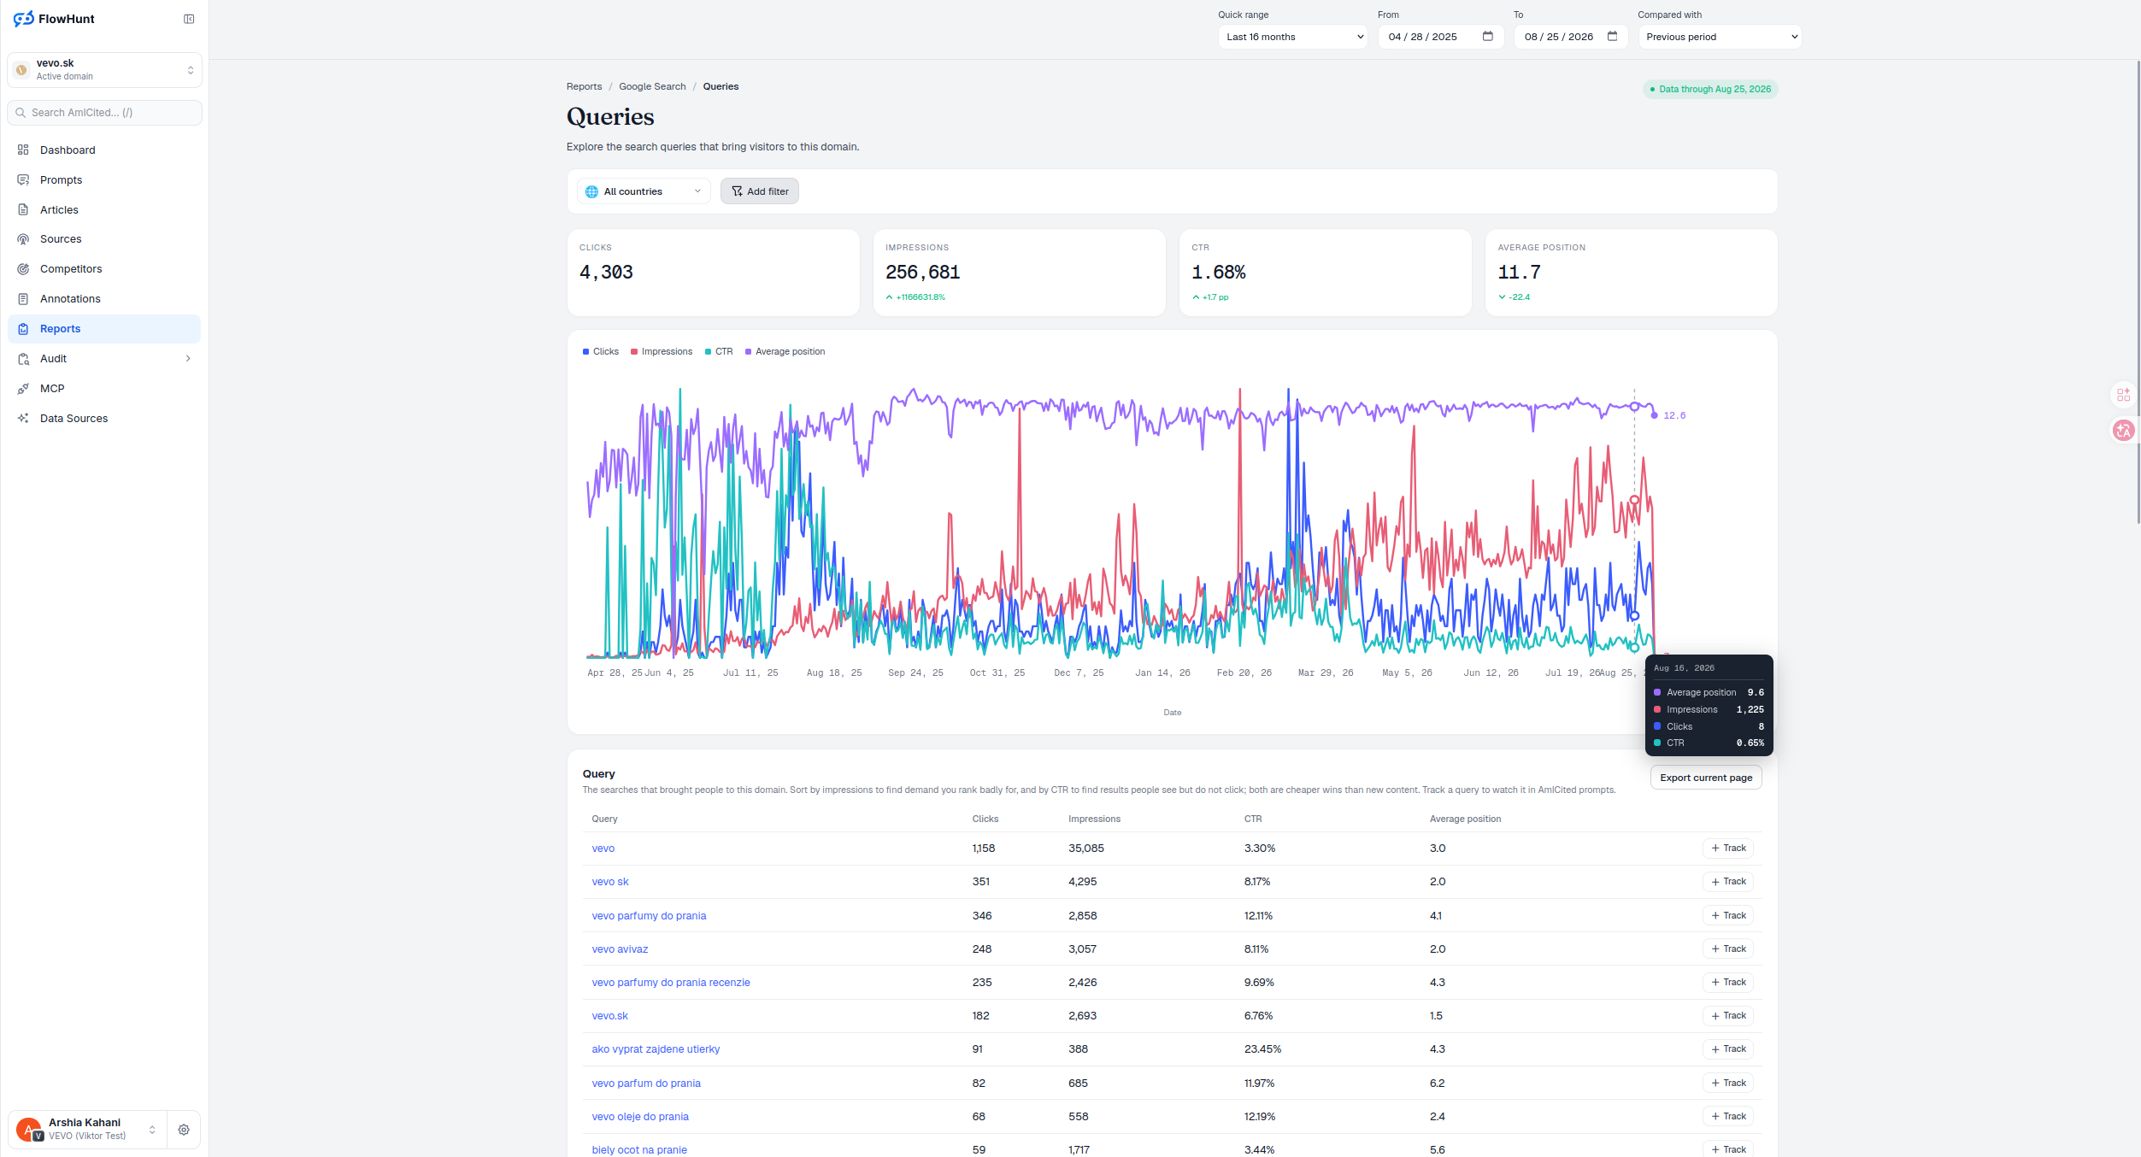Toggle Clicks series in chart legend

[601, 352]
